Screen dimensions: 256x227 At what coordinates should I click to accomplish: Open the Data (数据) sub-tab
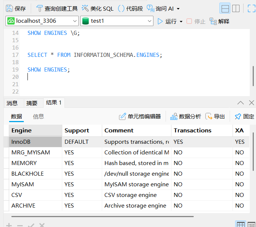click(x=16, y=117)
